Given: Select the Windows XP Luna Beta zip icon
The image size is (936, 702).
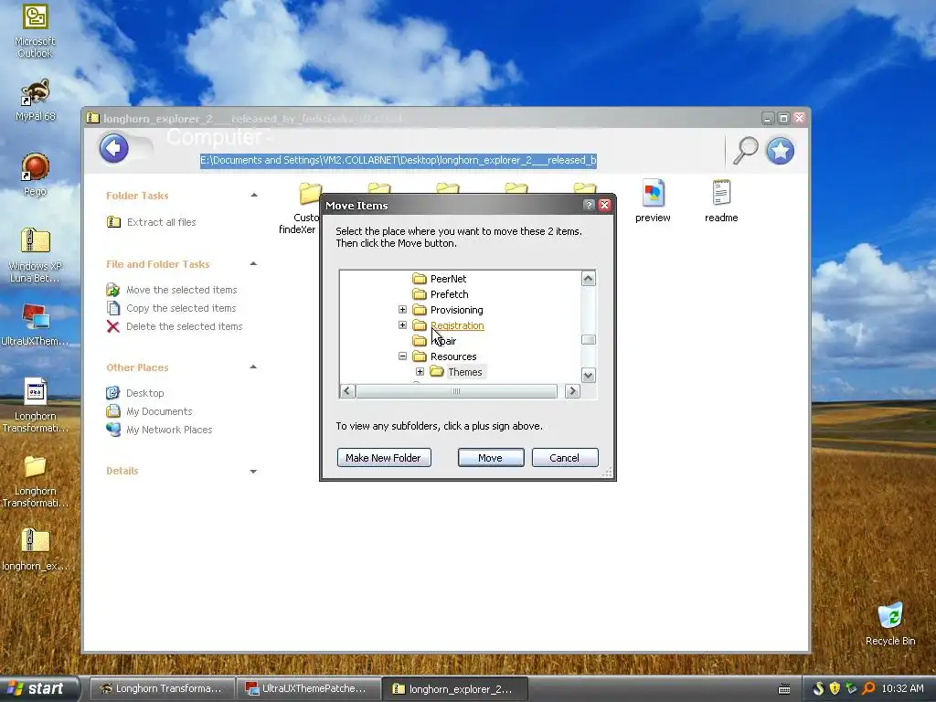Looking at the screenshot, I should [x=36, y=255].
